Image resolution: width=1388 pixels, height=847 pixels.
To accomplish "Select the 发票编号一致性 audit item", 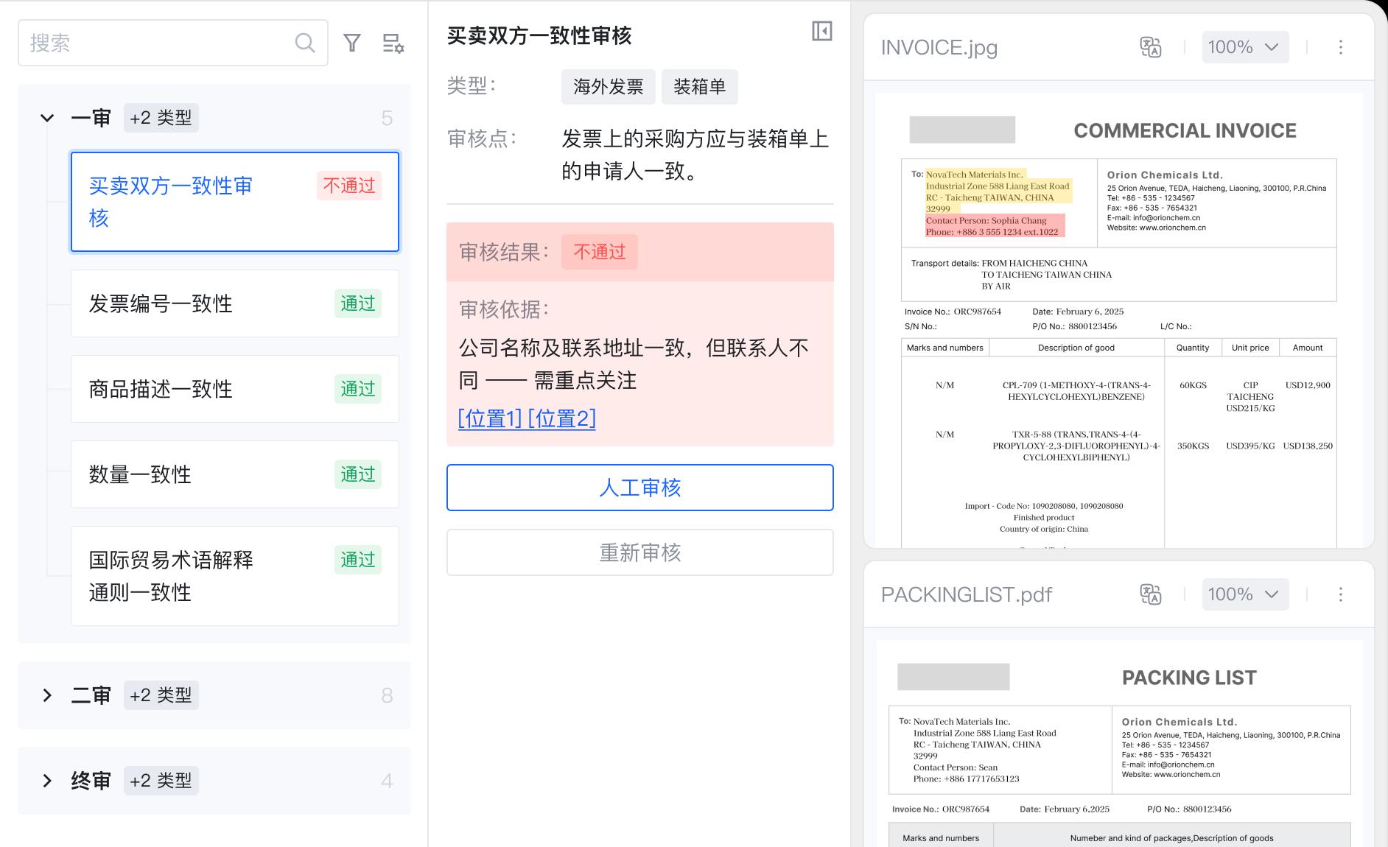I will click(x=234, y=303).
